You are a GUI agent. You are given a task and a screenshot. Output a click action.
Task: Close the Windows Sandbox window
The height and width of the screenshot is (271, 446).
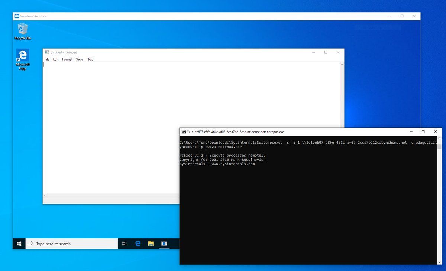coord(414,16)
